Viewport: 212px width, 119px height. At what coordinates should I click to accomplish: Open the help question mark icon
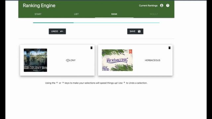168,5
